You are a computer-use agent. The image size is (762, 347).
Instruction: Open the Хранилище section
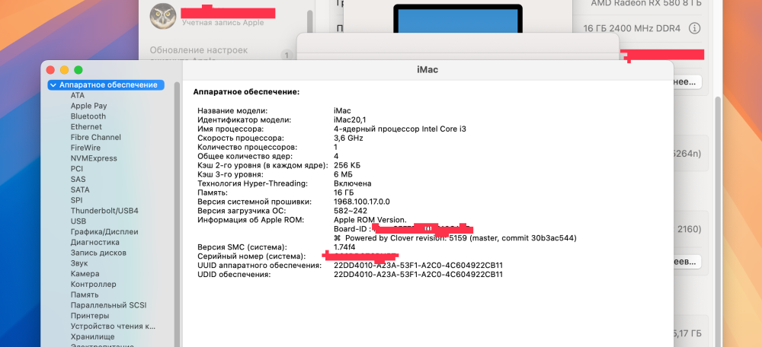click(x=92, y=337)
